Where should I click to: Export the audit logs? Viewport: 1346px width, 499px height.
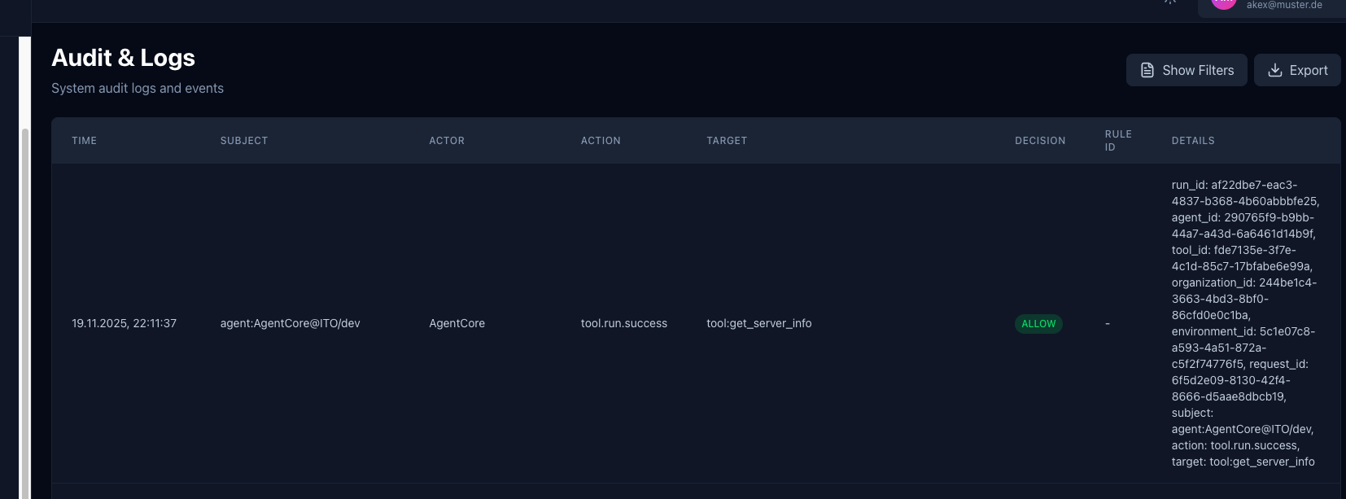(x=1297, y=70)
